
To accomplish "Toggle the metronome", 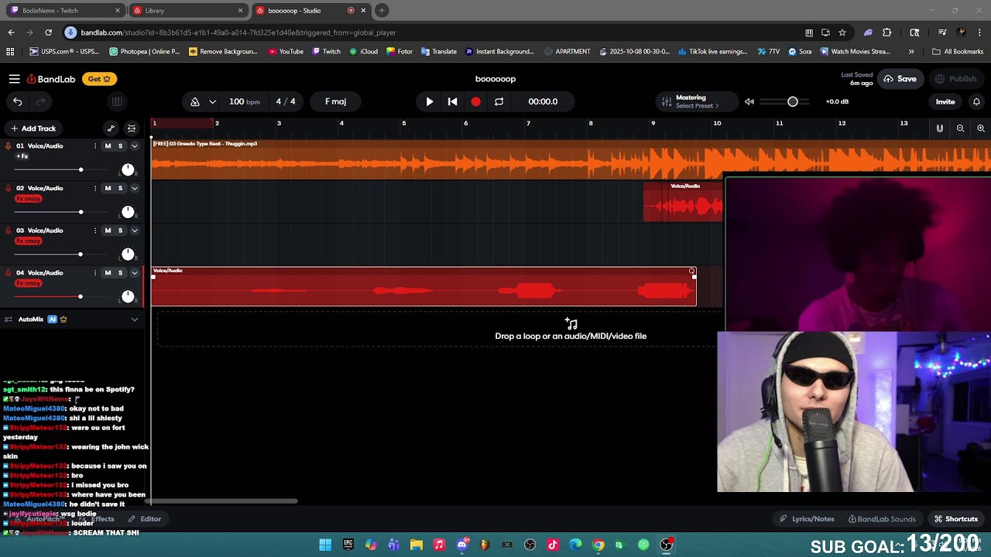I will [195, 101].
